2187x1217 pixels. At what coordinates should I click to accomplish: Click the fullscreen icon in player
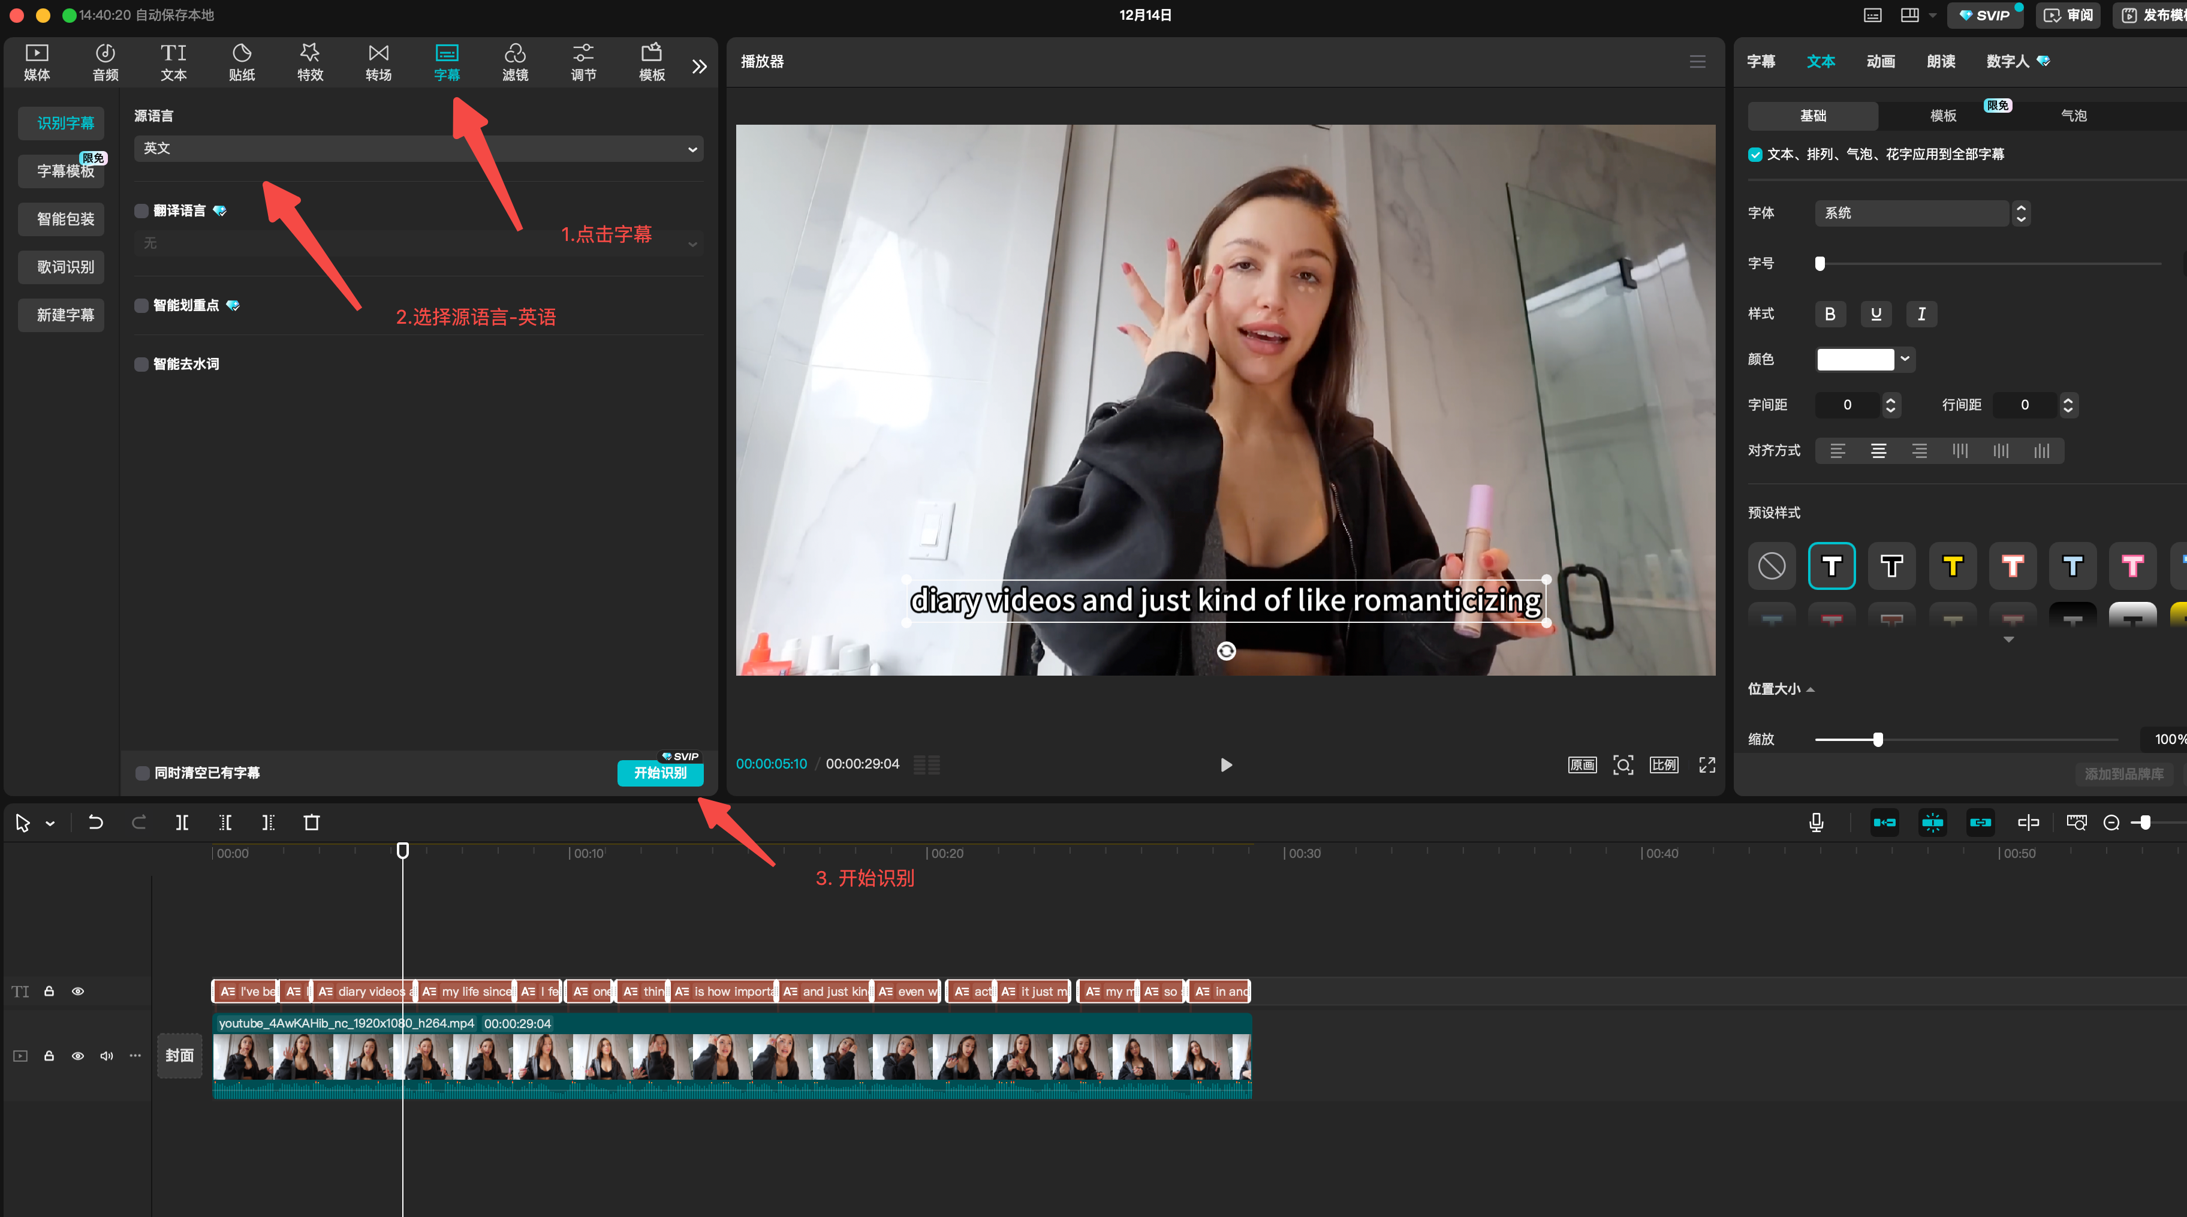(1706, 764)
